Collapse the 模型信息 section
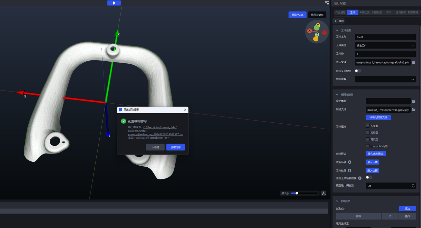421x228 pixels. pos(337,94)
